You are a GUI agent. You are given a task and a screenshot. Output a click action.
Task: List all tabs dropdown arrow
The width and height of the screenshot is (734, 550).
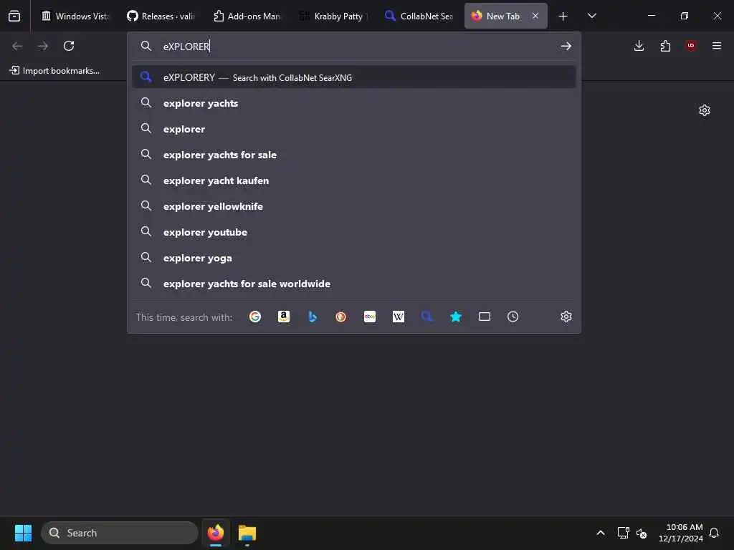[x=591, y=16]
